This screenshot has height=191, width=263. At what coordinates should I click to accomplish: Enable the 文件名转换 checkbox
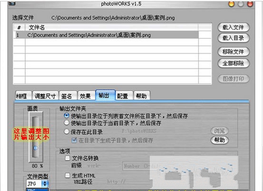pos(67,158)
